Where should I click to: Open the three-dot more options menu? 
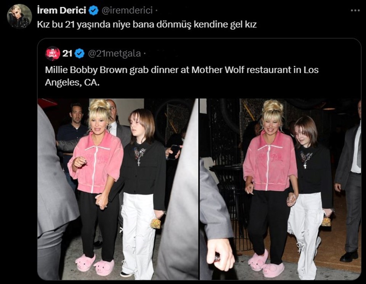pyautogui.click(x=355, y=10)
